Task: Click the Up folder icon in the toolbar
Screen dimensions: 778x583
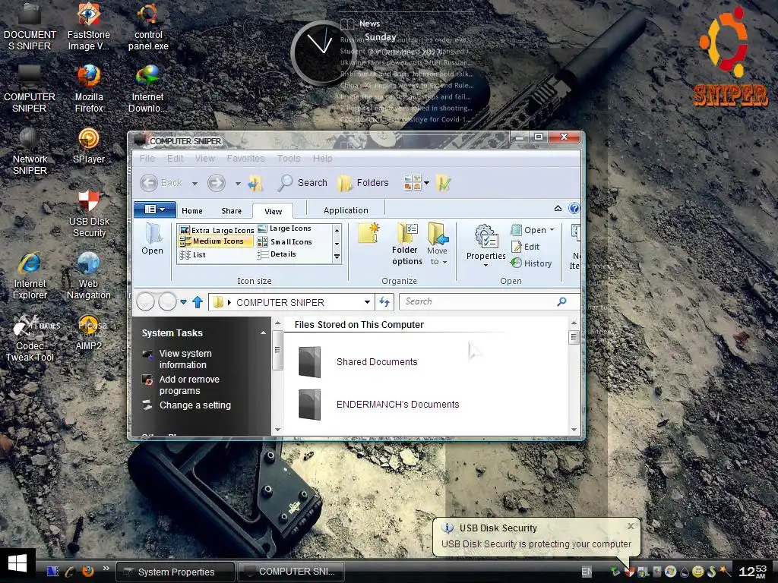Action: point(255,183)
